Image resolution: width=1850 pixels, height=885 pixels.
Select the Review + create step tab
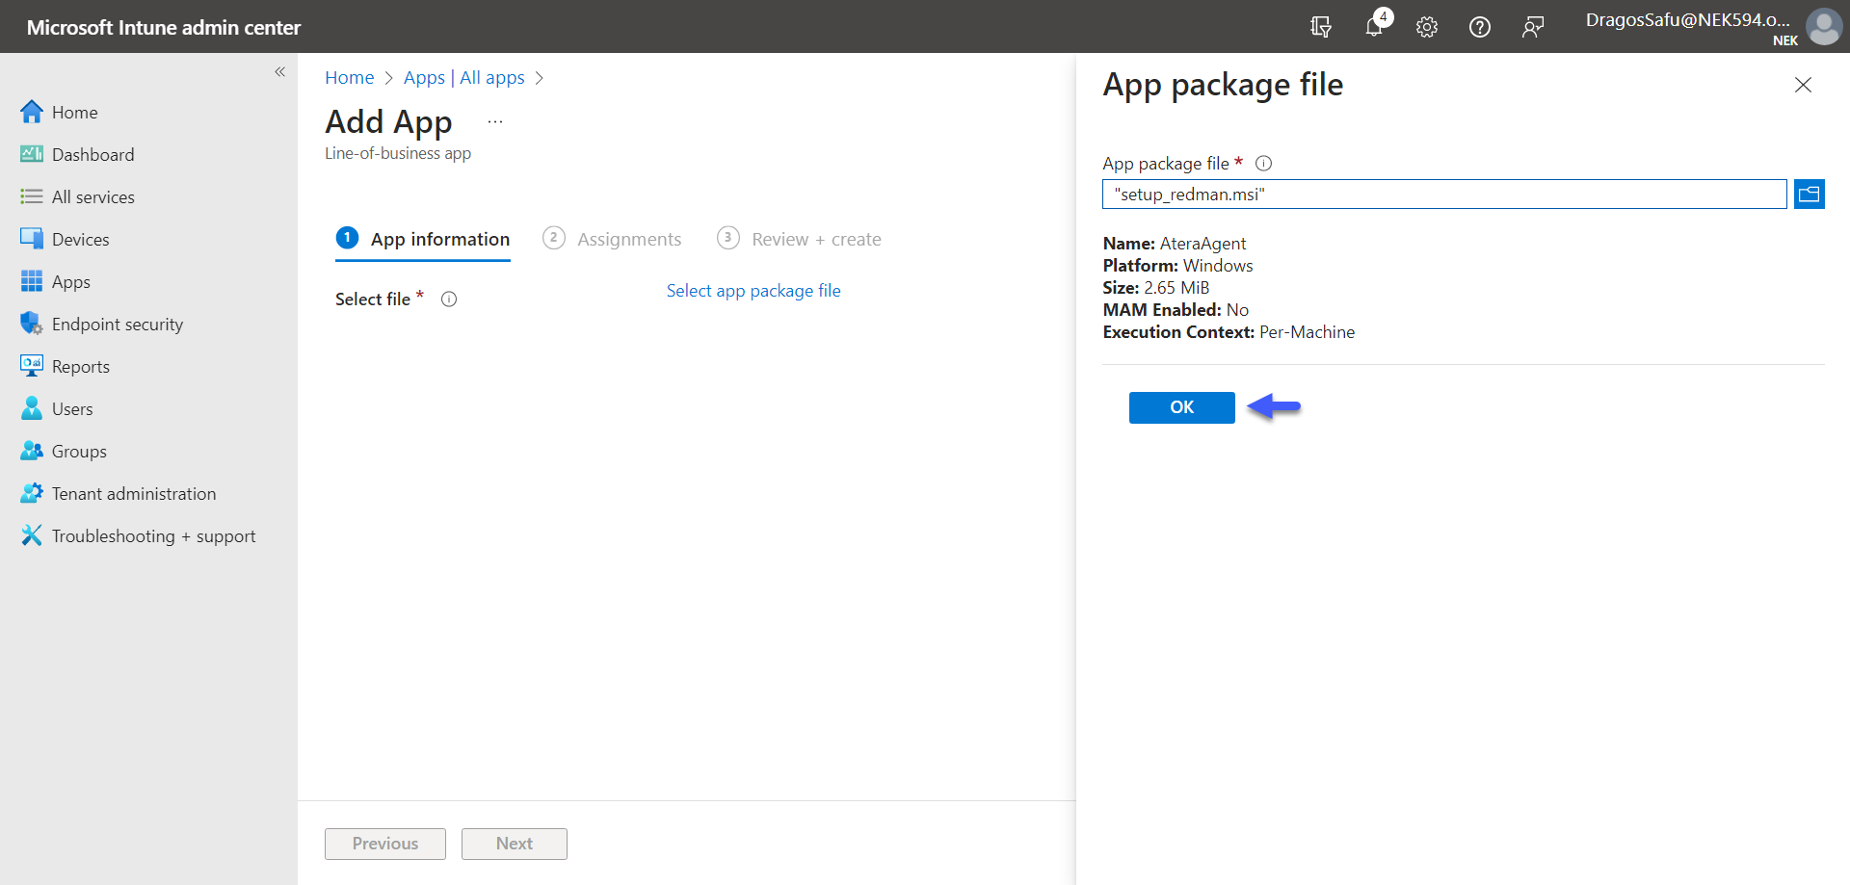(x=799, y=240)
